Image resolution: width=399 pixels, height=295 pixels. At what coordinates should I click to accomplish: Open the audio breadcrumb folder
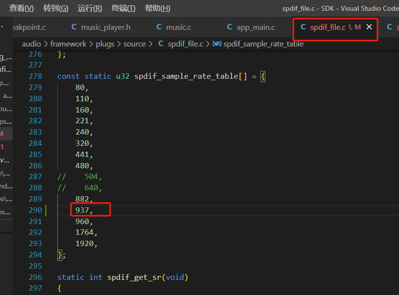pos(31,44)
